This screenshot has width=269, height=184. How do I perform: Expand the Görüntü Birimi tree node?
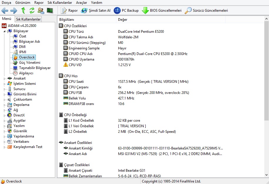coord(4,94)
